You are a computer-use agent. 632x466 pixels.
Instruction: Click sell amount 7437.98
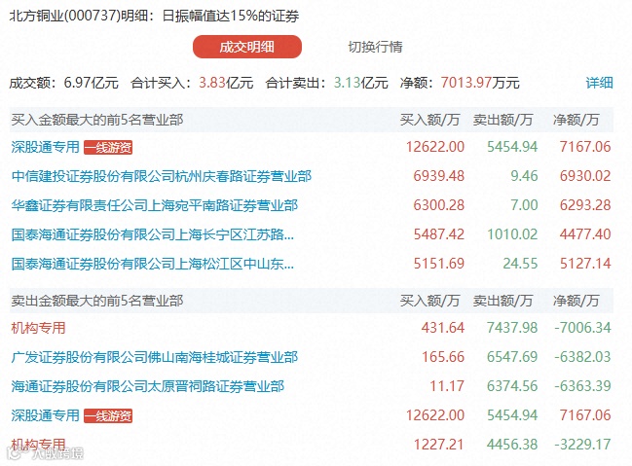[x=512, y=328]
